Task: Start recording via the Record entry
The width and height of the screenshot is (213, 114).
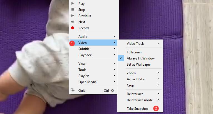Action: coord(93,28)
